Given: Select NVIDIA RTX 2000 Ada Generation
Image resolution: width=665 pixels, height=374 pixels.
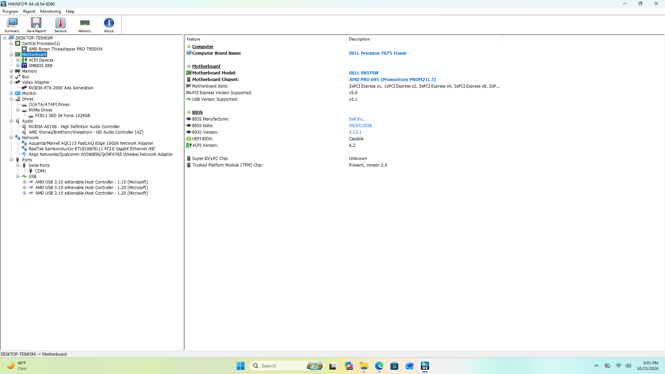Looking at the screenshot, I should coord(61,88).
